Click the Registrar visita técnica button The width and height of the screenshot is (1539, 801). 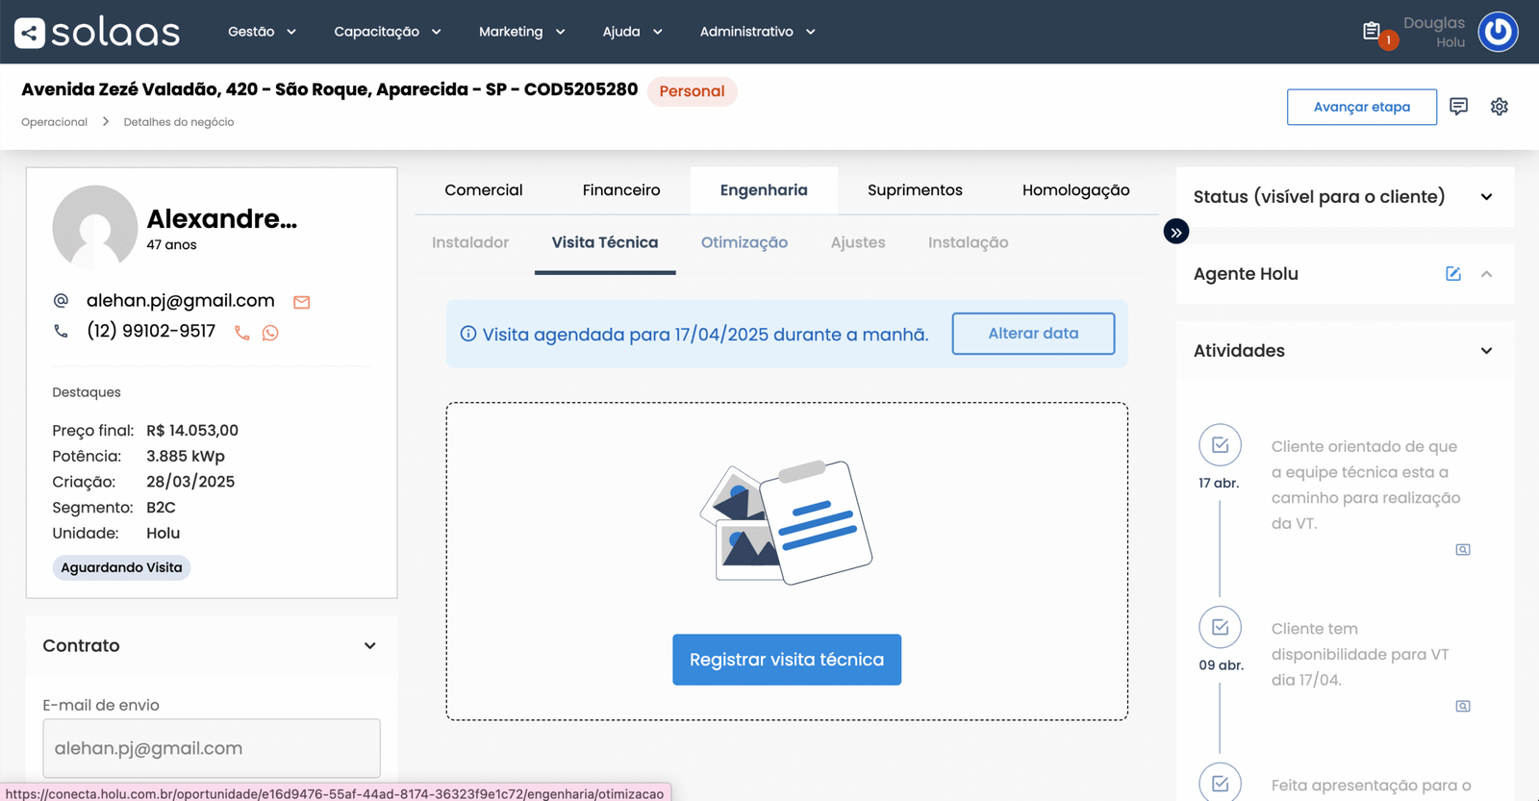(x=786, y=660)
